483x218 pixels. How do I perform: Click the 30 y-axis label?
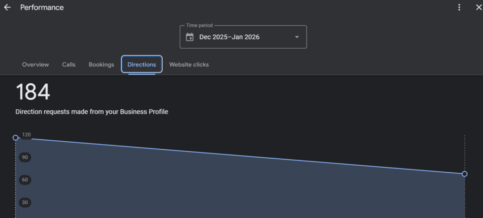(x=25, y=202)
